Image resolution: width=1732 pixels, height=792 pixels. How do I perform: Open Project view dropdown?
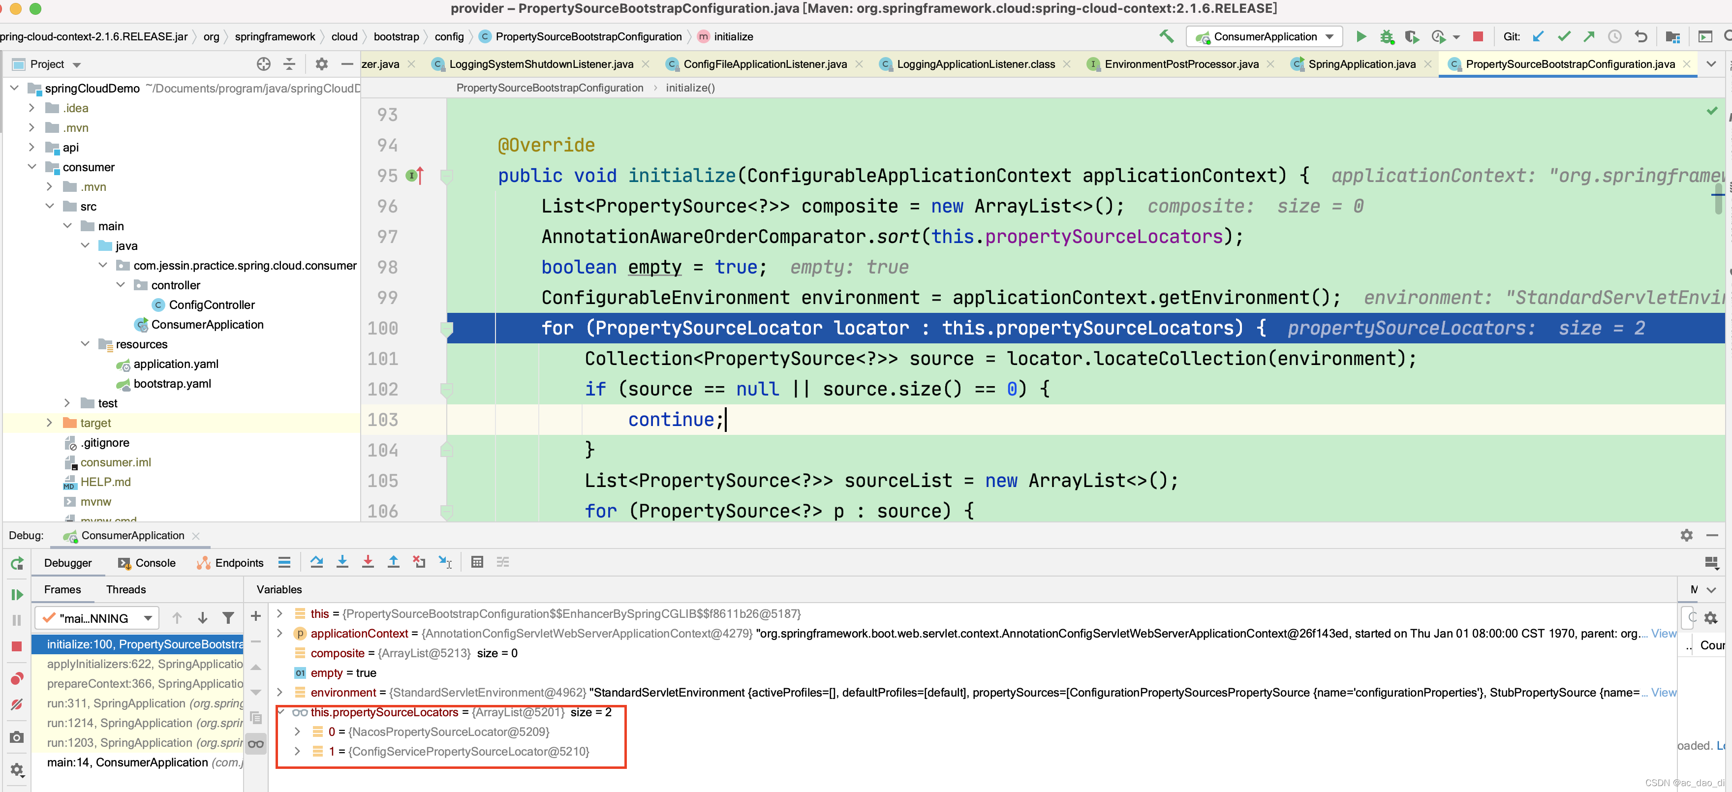click(76, 64)
